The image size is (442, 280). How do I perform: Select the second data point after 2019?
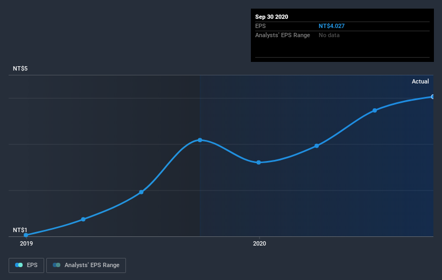coord(83,219)
